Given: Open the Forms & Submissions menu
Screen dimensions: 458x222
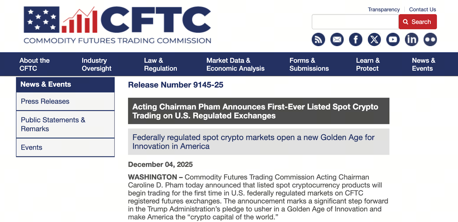Looking at the screenshot, I should point(309,64).
